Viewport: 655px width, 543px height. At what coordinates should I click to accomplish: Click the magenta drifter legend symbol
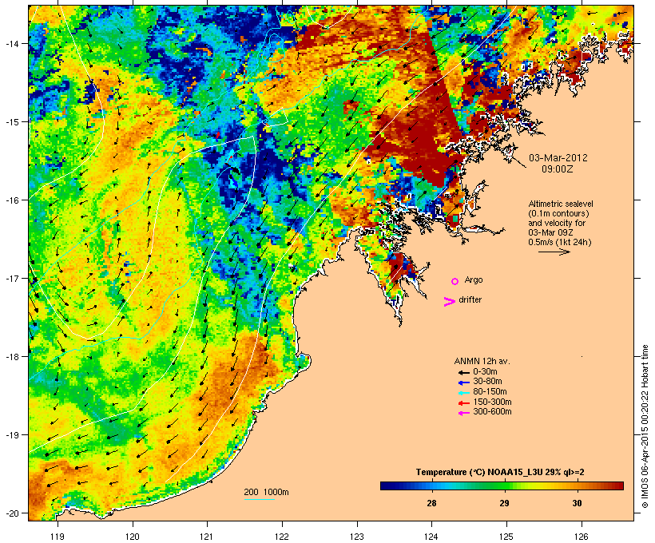(449, 302)
